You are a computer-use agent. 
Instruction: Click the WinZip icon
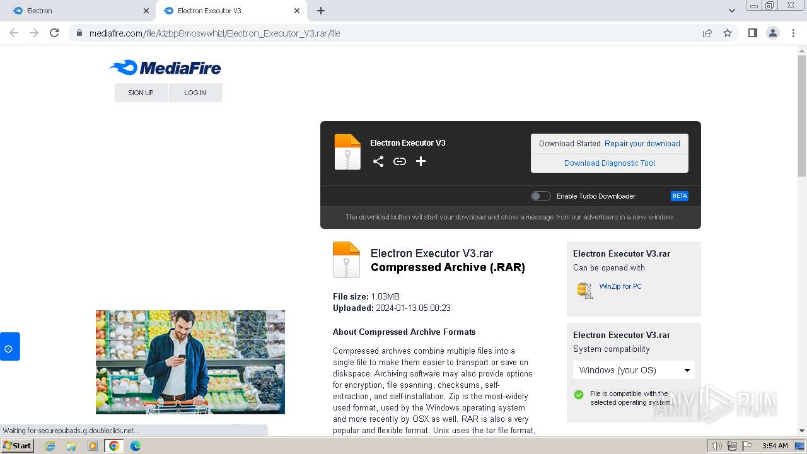585,290
